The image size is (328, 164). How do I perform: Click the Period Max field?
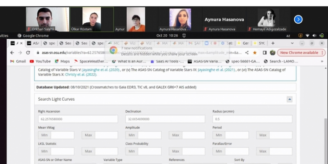[x=281, y=135]
